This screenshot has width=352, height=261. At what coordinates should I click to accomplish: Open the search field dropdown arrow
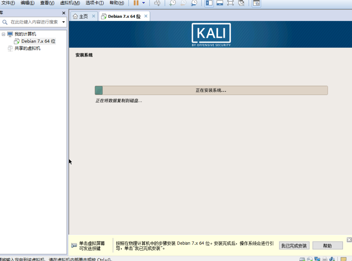click(x=64, y=22)
